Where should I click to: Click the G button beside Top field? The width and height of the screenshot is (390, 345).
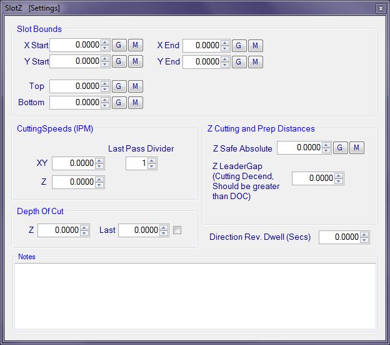119,86
